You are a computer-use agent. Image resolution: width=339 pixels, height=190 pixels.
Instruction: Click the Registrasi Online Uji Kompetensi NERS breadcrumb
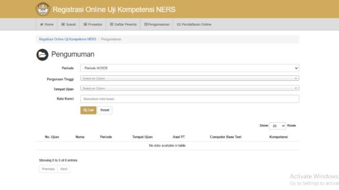(67, 39)
